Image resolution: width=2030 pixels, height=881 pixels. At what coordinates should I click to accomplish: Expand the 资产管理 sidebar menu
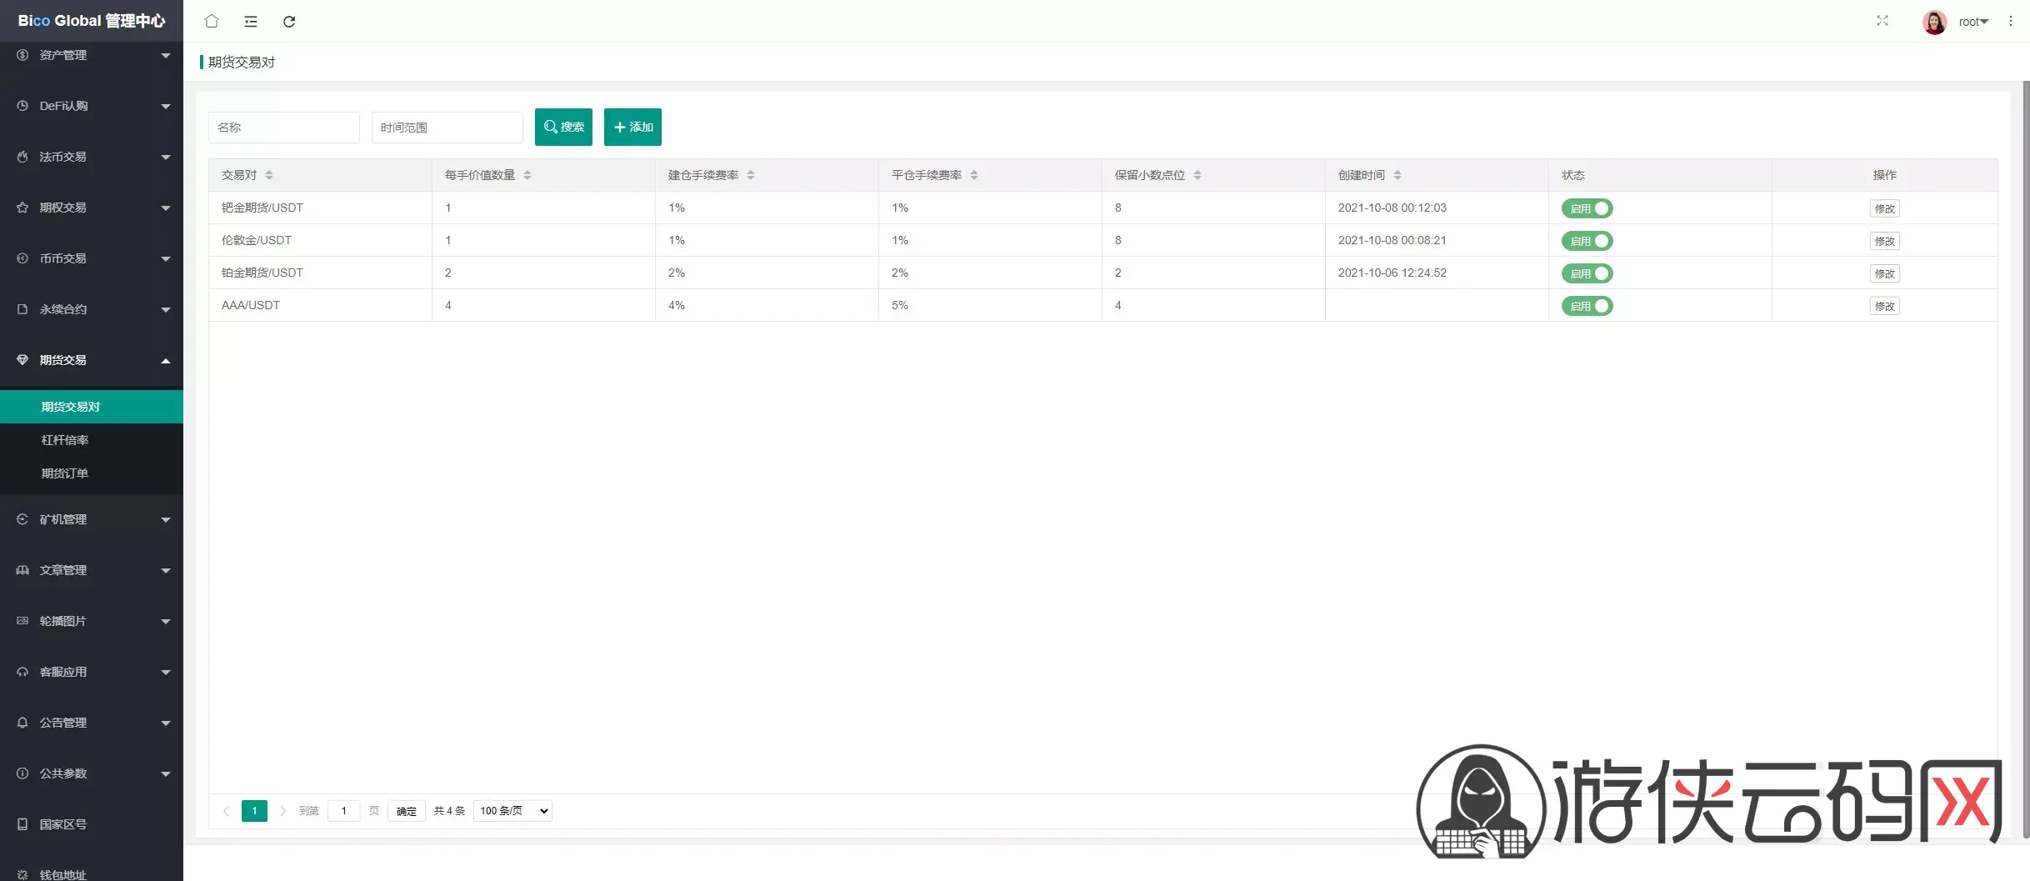pos(92,55)
